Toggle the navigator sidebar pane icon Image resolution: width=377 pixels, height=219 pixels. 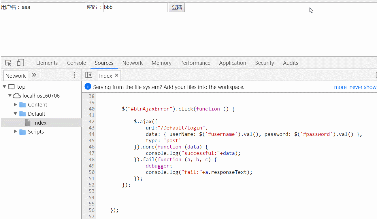[89, 75]
